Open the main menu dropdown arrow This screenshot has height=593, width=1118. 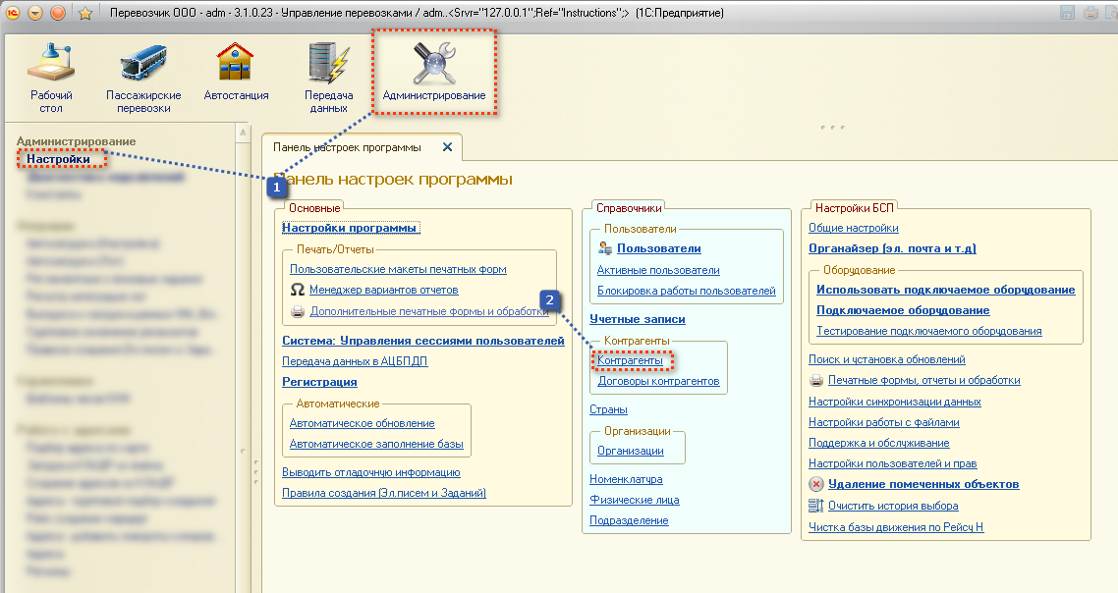(x=35, y=14)
